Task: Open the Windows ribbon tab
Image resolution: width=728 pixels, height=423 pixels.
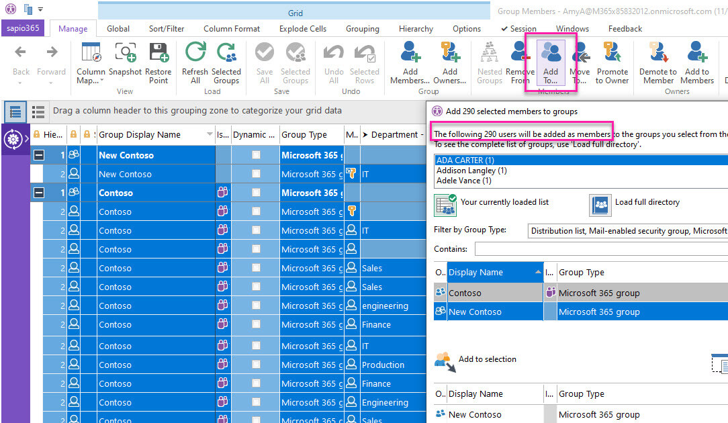Action: pyautogui.click(x=572, y=29)
